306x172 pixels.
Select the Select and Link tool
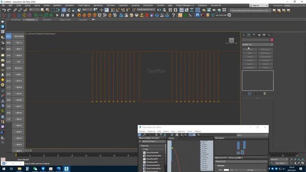click(x=15, y=10)
